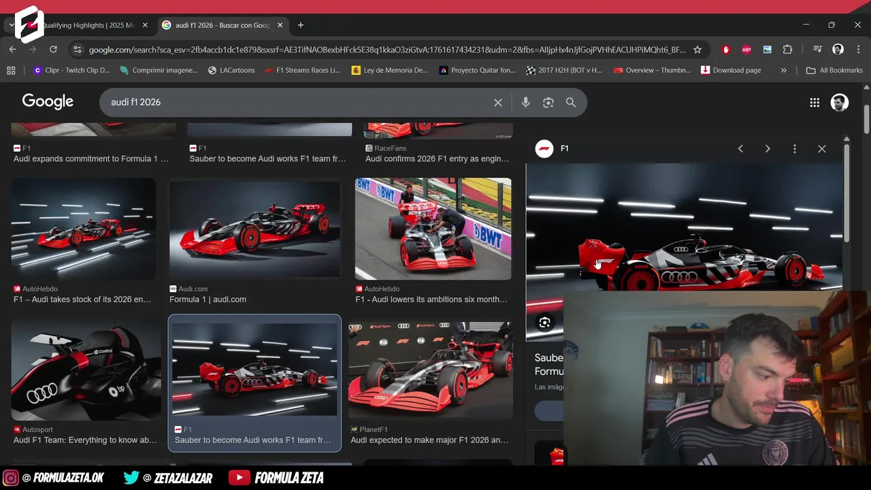
Task: Open the 2017 H2H bookmark
Action: pos(564,70)
